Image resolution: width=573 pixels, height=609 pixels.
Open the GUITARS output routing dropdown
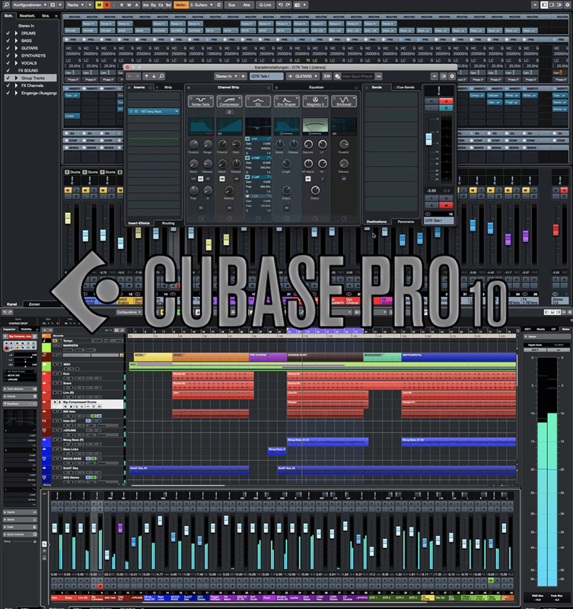click(306, 76)
